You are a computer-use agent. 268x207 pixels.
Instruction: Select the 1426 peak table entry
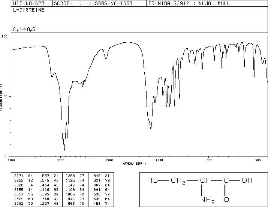[49, 189]
